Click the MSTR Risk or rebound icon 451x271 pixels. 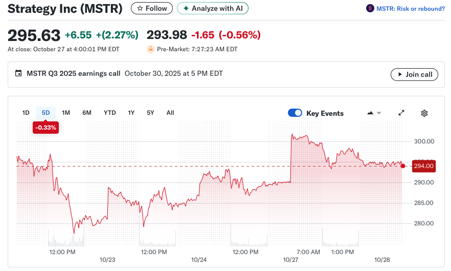pyautogui.click(x=370, y=8)
